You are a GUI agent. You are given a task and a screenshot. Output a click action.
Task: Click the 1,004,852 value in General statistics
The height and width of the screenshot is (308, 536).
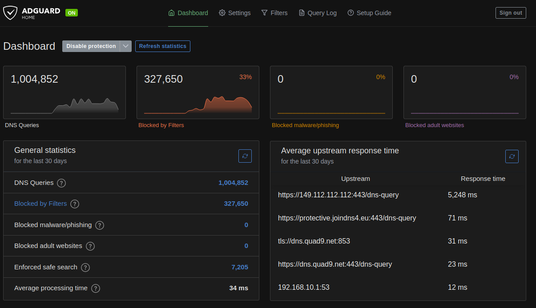[233, 183]
